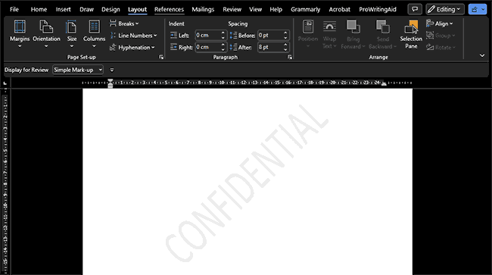Open the Hyphenation dropdown
Image resolution: width=492 pixels, height=275 pixels.
tap(132, 48)
